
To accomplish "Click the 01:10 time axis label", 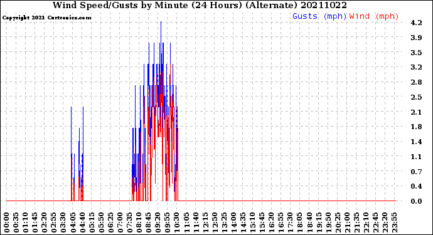I will pyautogui.click(x=26, y=222).
